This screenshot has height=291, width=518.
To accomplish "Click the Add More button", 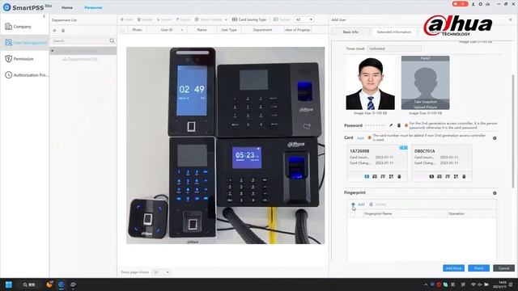I will pyautogui.click(x=453, y=268).
